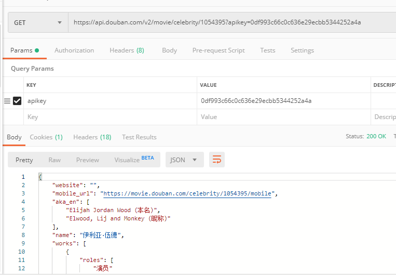Click the apikey key cell

[x=110, y=101]
